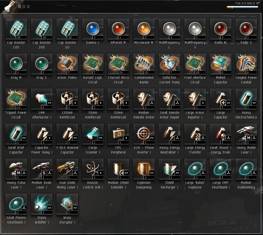This screenshot has height=235, width=263.
Task: Select the Burned Logic Circuit item
Action: [x=93, y=64]
